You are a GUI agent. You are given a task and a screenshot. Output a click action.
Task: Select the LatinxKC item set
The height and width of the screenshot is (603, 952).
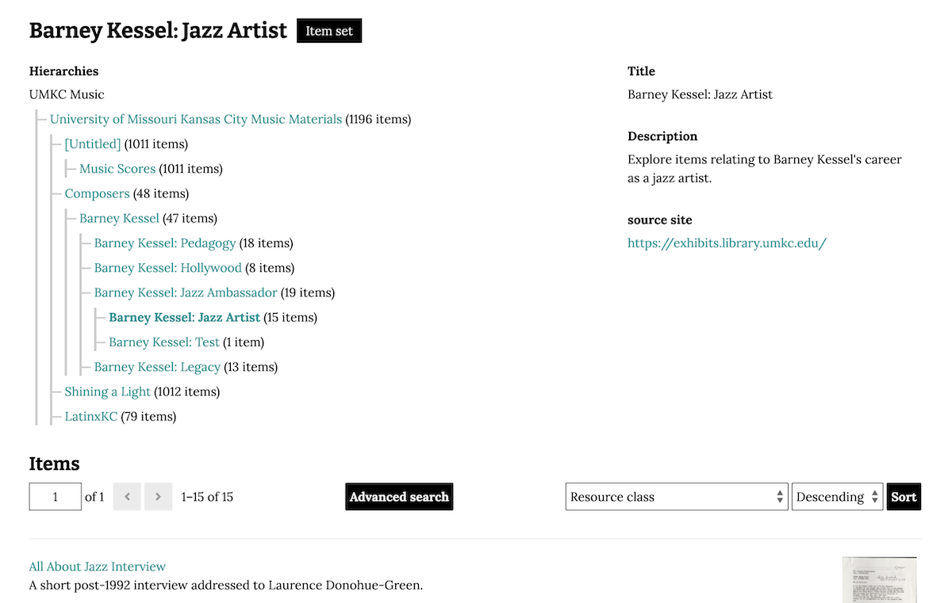pyautogui.click(x=90, y=416)
